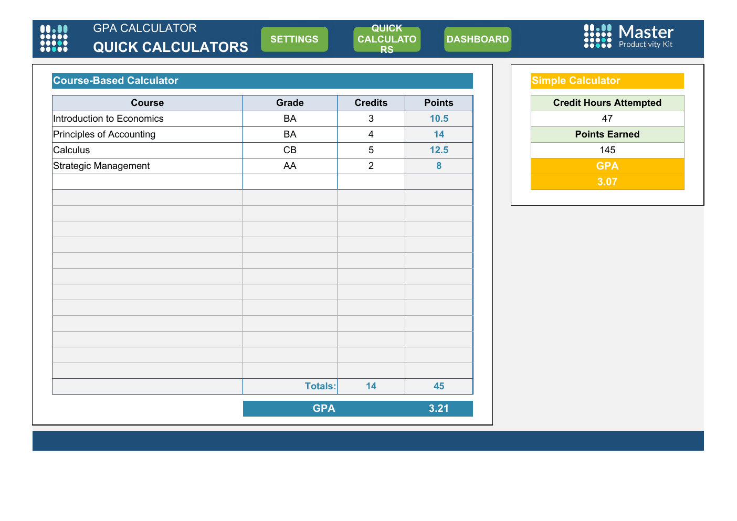Click the BA grade for Introduction to Economics
The image size is (737, 521).
point(290,119)
